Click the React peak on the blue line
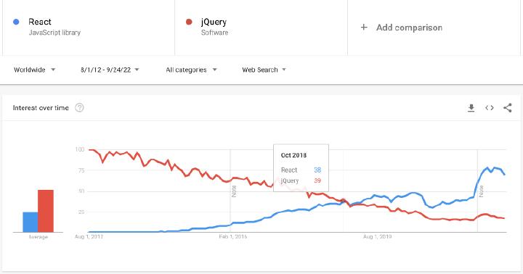This screenshot has height=274, width=523. 487,167
